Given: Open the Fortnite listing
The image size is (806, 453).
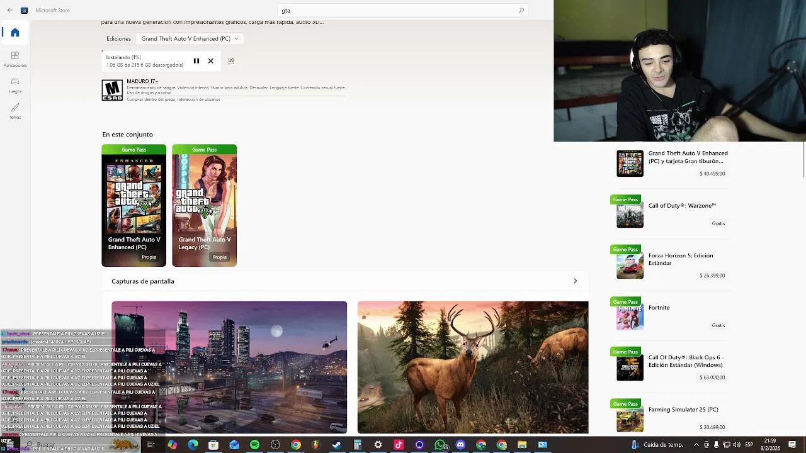Looking at the screenshot, I should pyautogui.click(x=673, y=313).
